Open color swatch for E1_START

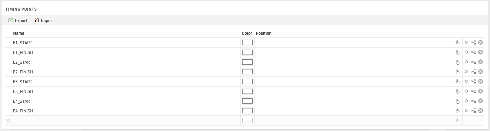[247, 43]
